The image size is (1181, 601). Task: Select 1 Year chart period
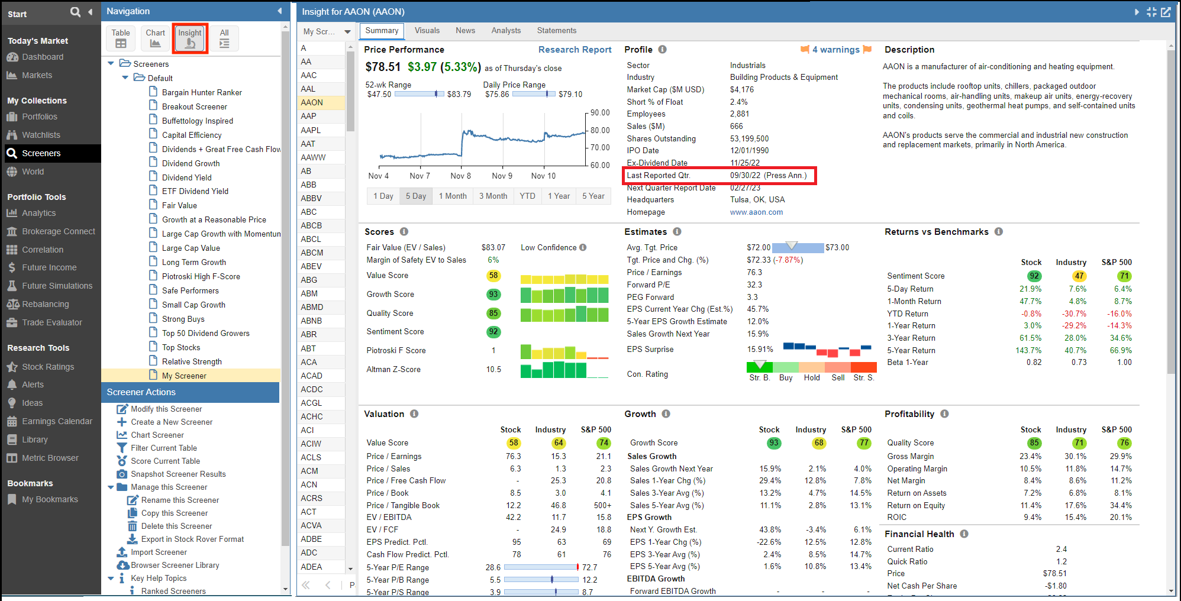coord(559,196)
